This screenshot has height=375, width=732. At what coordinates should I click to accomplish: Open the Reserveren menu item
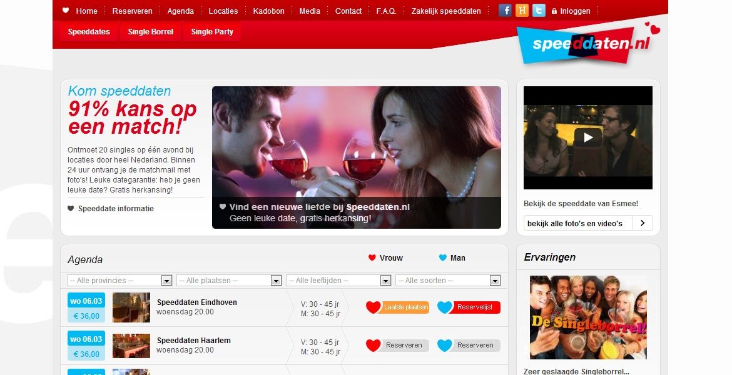coord(133,11)
